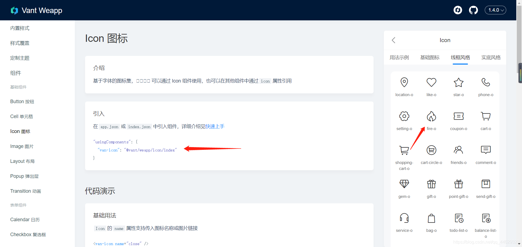Select Image 图片 from the sidebar
The height and width of the screenshot is (247, 522).
pos(22,146)
